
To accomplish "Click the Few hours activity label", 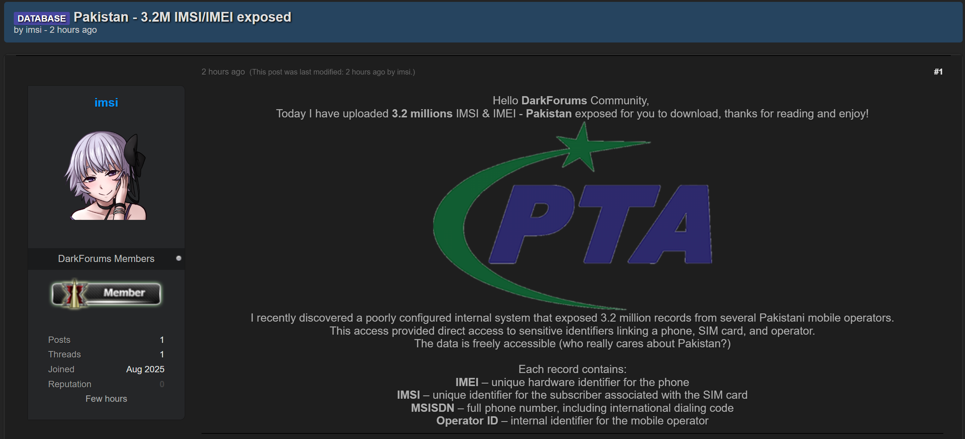I will pyautogui.click(x=106, y=399).
